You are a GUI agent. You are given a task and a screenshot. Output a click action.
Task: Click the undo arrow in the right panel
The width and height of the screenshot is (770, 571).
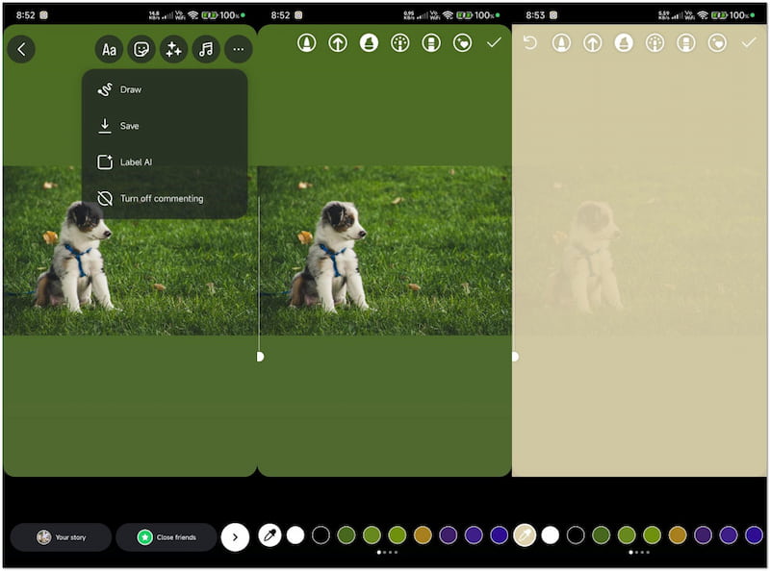pyautogui.click(x=529, y=43)
